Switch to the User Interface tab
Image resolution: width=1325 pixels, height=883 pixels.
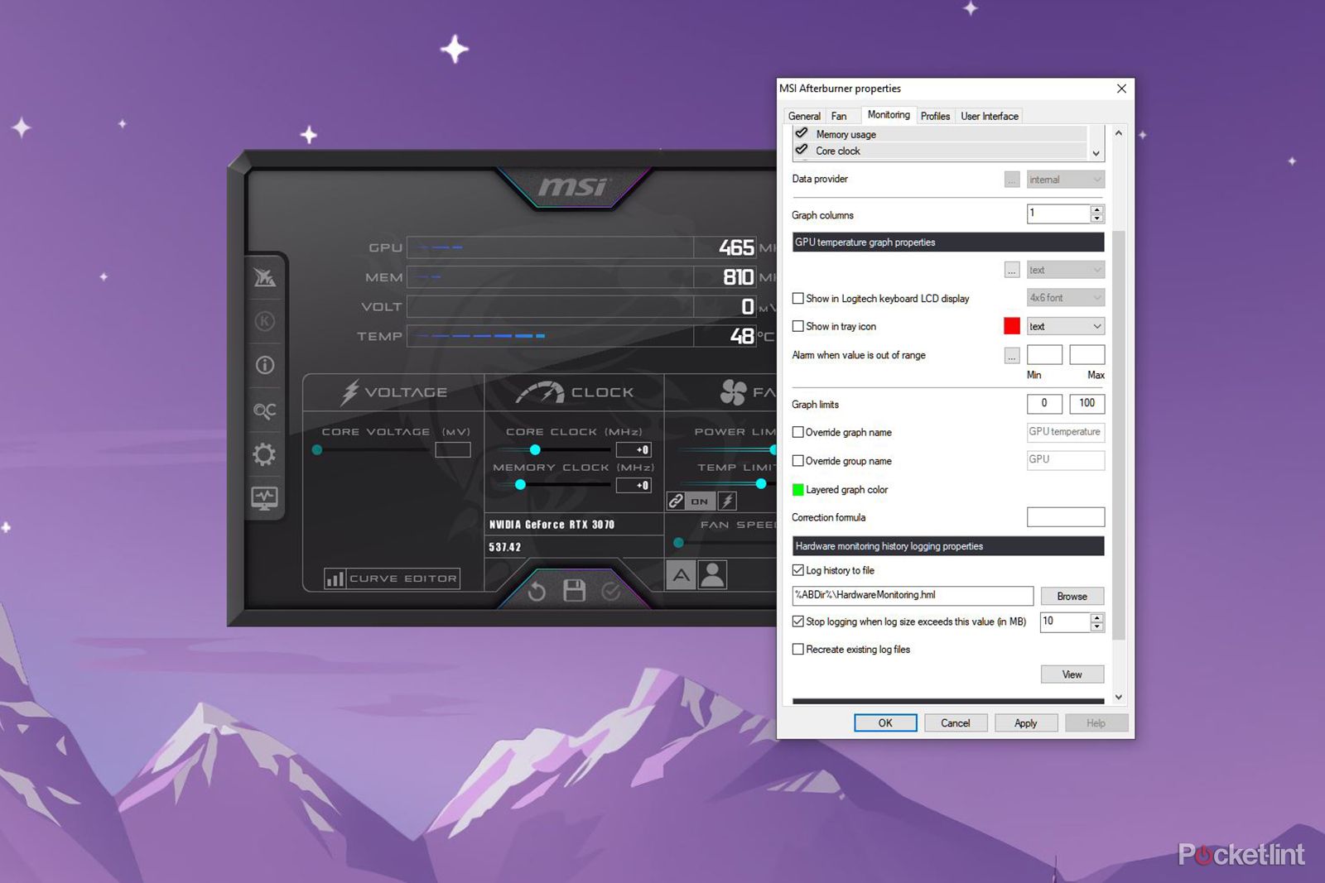pyautogui.click(x=990, y=116)
